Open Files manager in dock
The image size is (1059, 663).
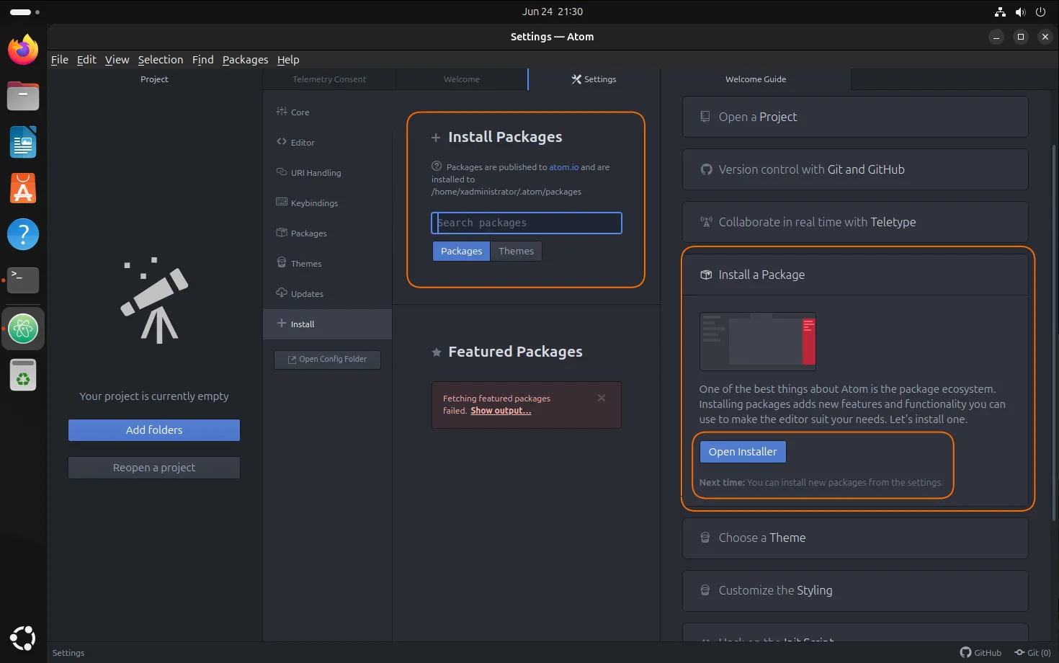[x=23, y=96]
